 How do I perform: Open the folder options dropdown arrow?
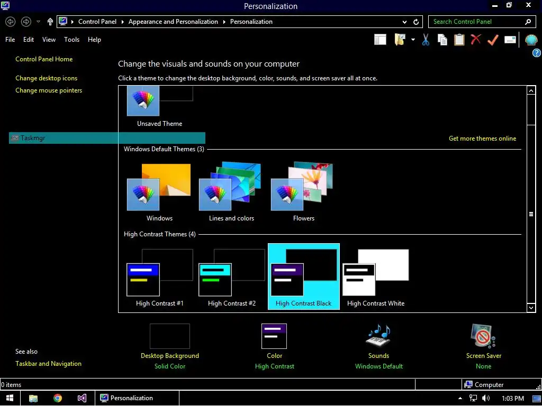tap(413, 40)
